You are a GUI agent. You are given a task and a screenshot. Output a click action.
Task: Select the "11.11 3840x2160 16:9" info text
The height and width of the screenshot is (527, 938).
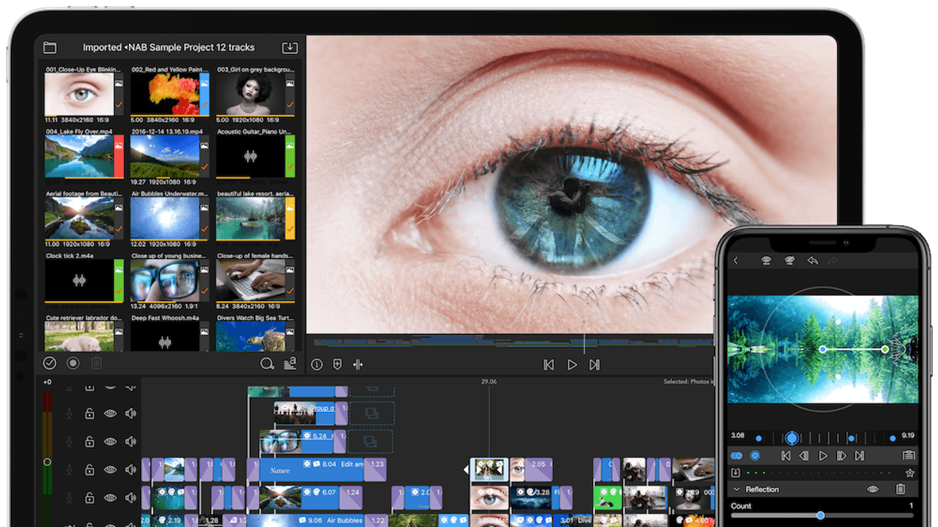pyautogui.click(x=78, y=120)
